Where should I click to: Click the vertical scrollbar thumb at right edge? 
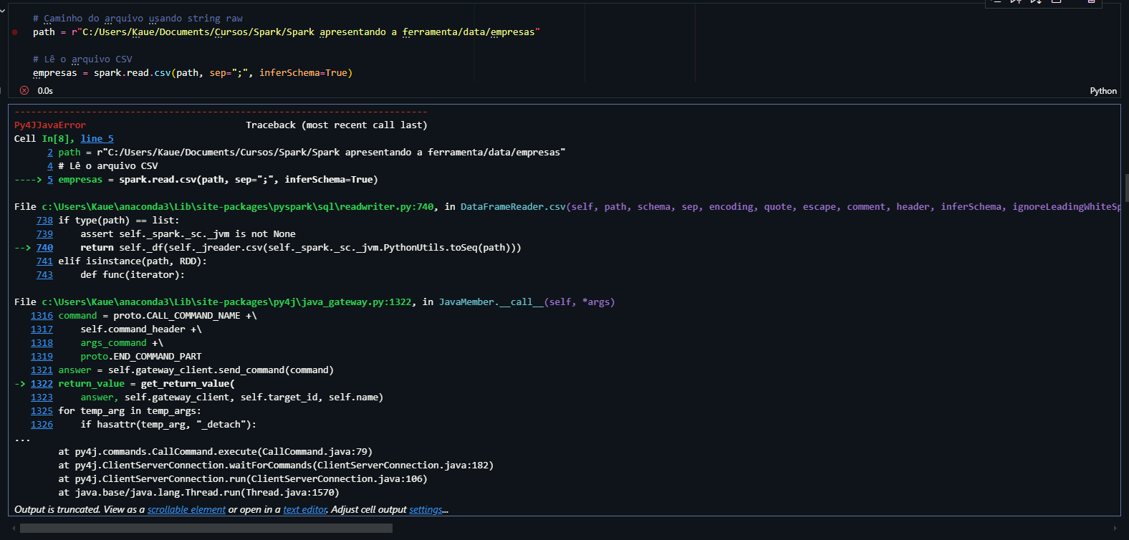click(x=1127, y=188)
